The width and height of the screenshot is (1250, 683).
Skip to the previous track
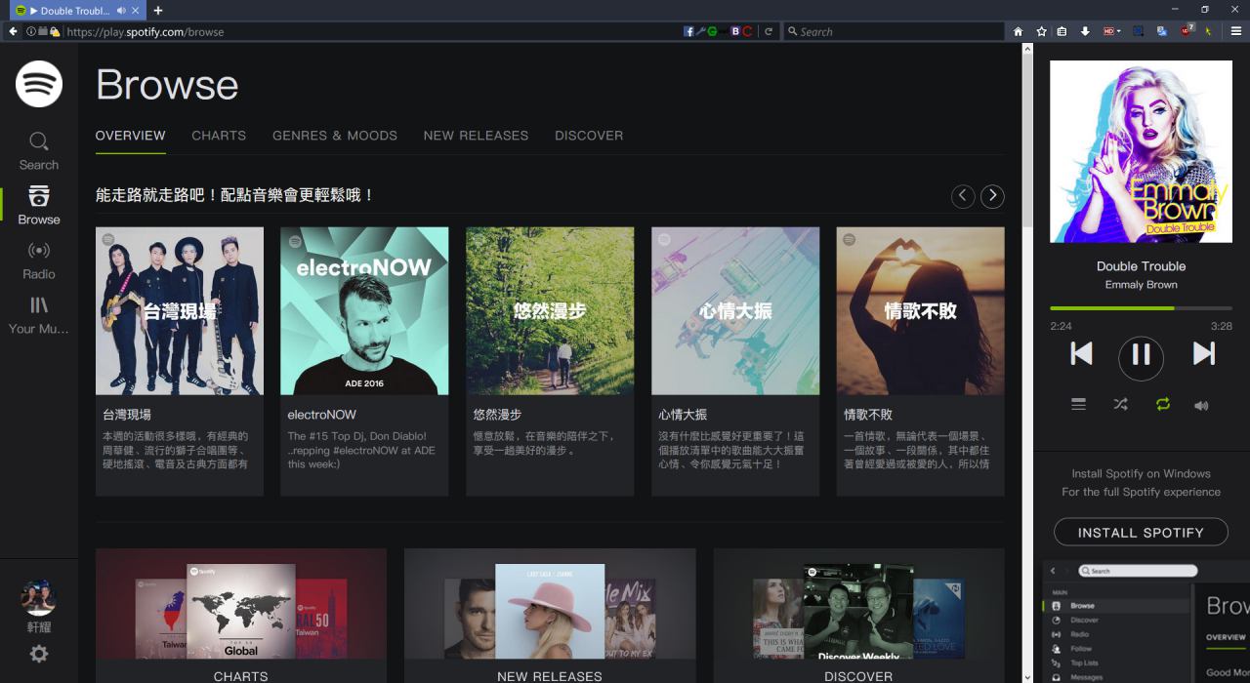click(1081, 353)
